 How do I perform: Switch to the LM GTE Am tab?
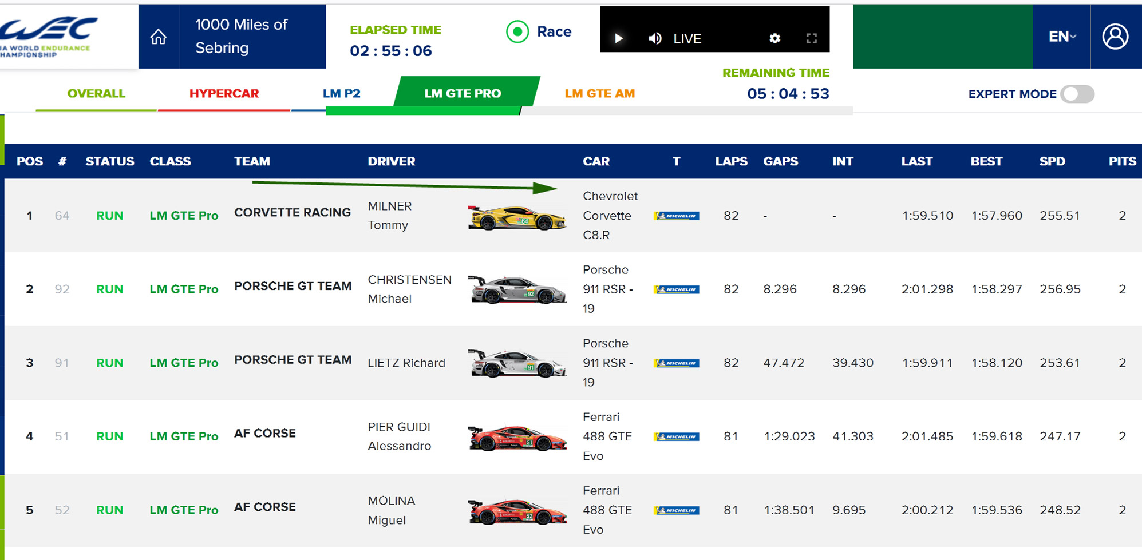point(600,94)
